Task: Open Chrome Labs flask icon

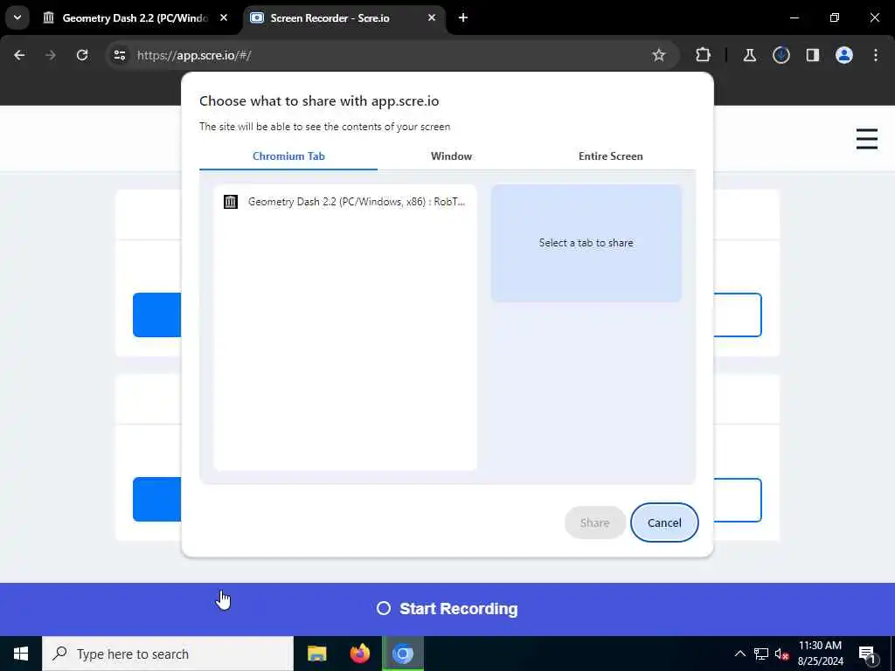Action: (x=749, y=55)
